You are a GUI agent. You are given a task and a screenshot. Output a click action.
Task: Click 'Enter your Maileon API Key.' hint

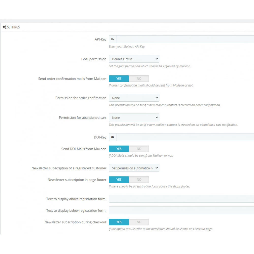[x=127, y=46]
